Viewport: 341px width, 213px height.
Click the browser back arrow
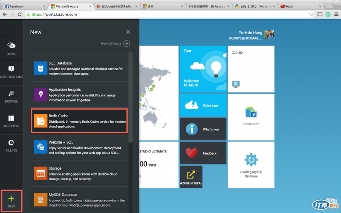(x=5, y=14)
